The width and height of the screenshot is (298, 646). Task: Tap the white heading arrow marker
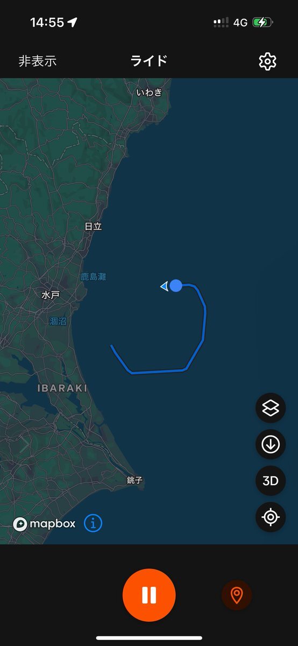164,286
